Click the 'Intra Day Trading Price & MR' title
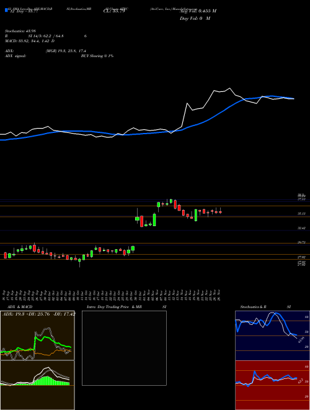The height and width of the screenshot is (410, 310). [x=114, y=307]
